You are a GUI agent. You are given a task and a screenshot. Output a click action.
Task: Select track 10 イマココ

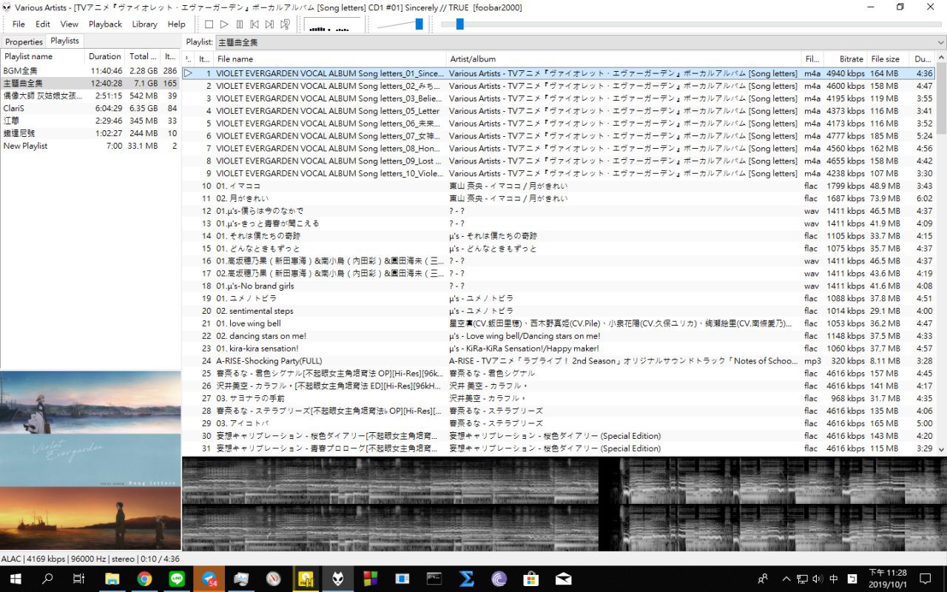[559, 186]
